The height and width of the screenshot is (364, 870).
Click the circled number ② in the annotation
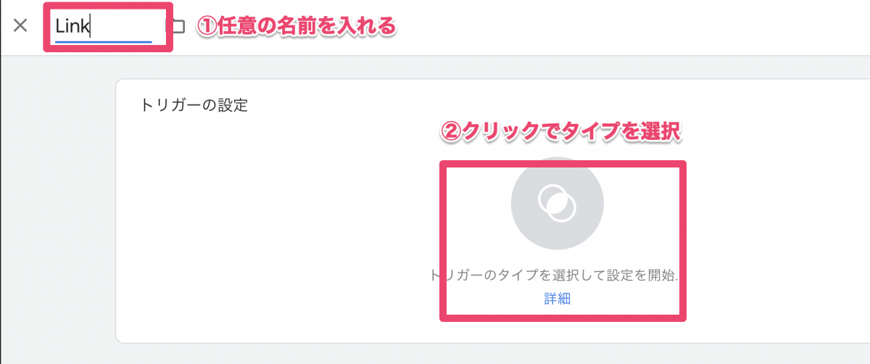click(450, 132)
